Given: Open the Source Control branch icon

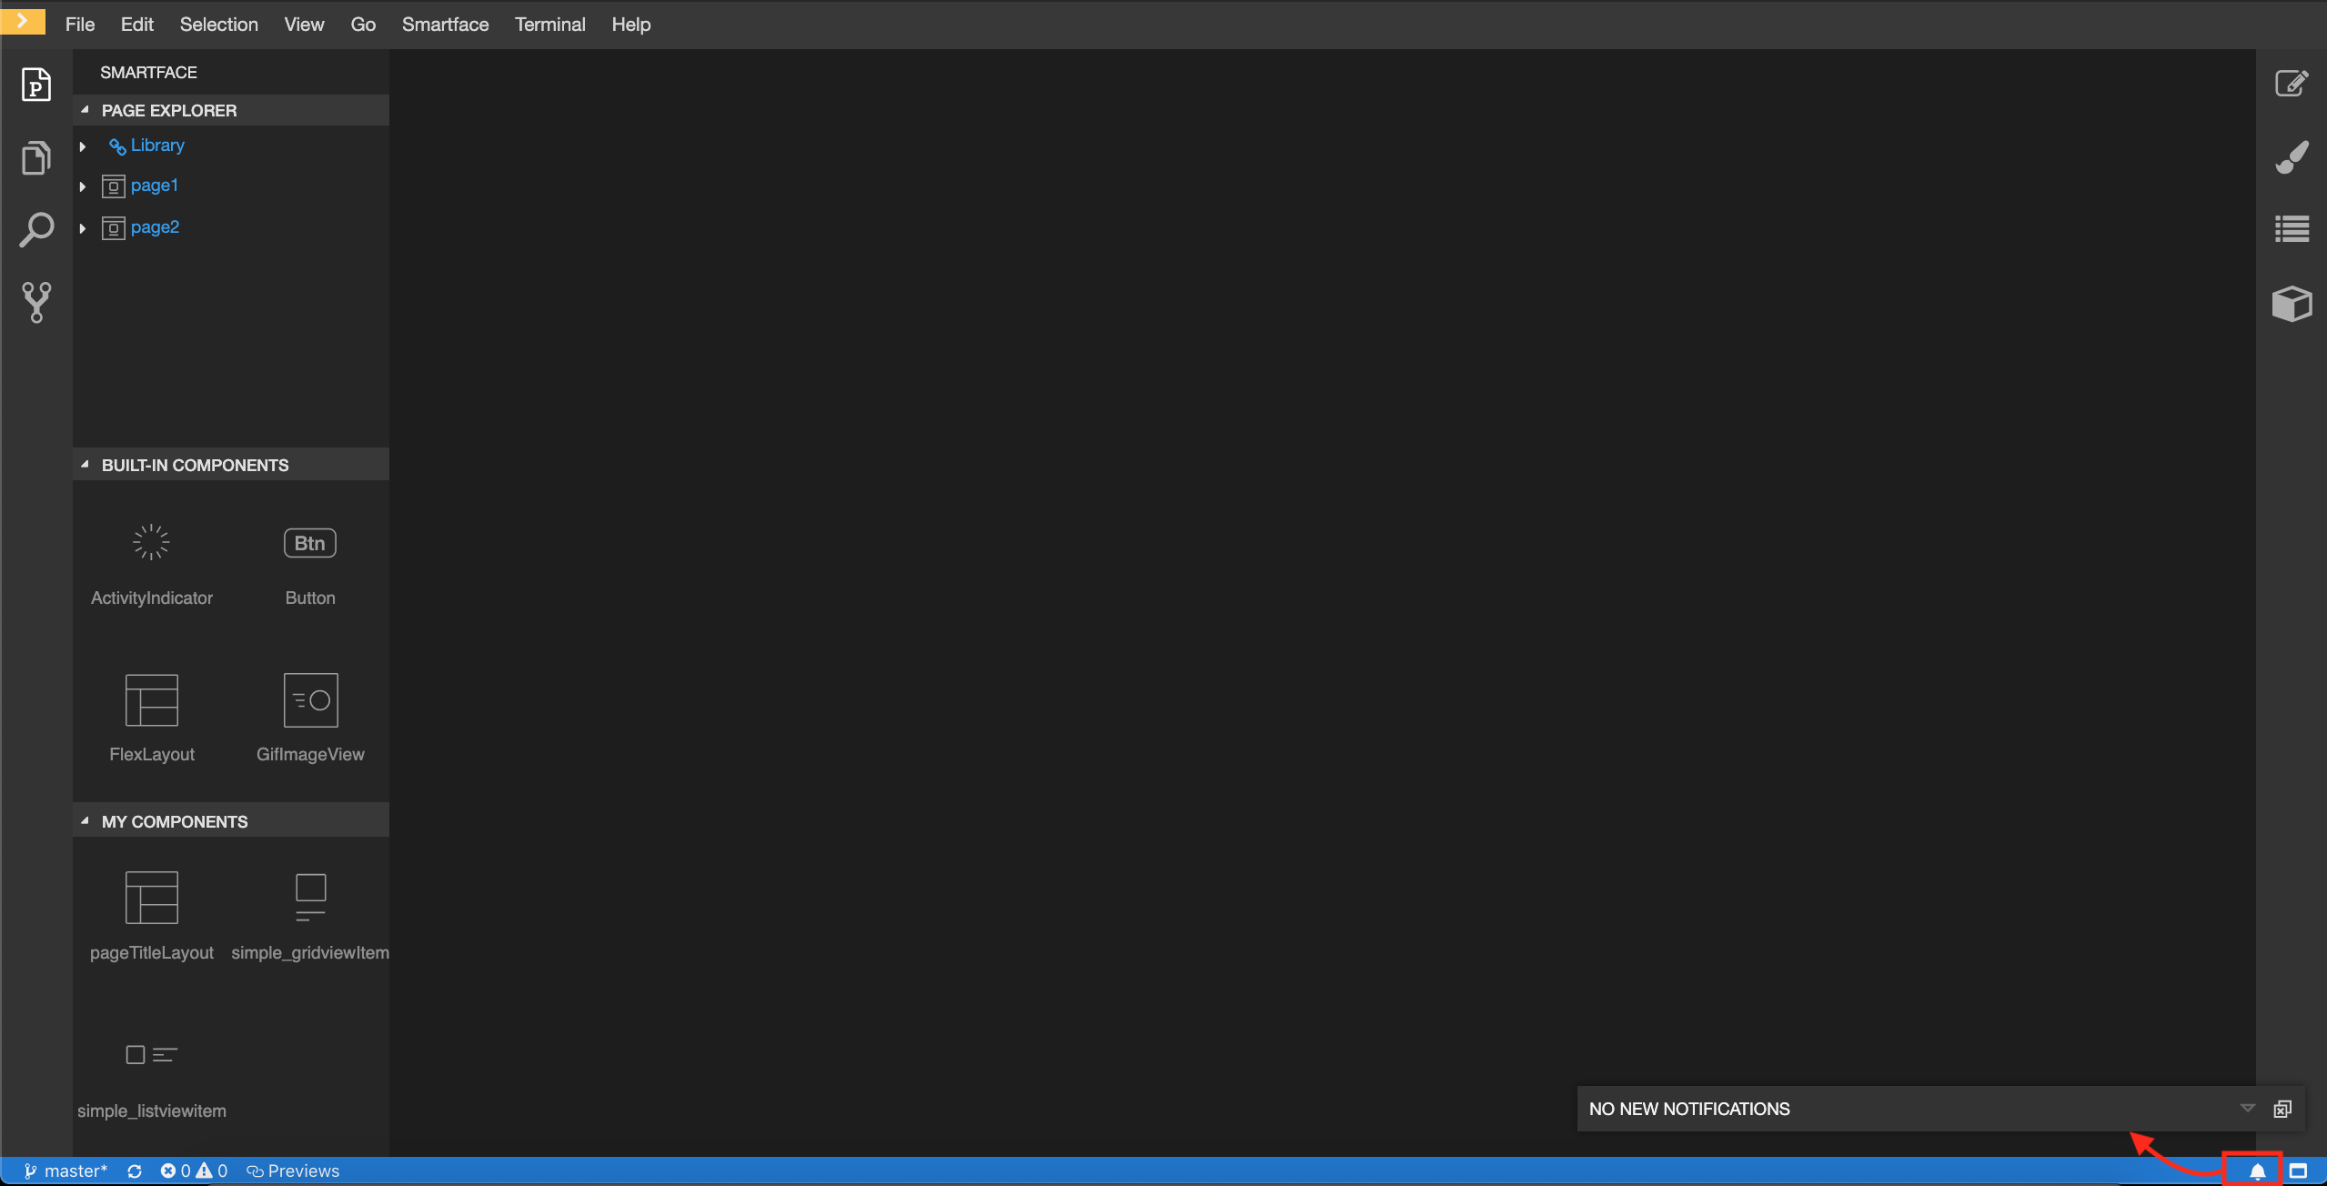Looking at the screenshot, I should (35, 302).
